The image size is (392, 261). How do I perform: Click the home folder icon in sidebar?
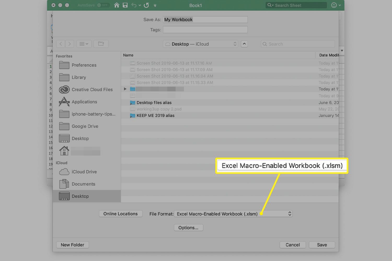tap(64, 151)
